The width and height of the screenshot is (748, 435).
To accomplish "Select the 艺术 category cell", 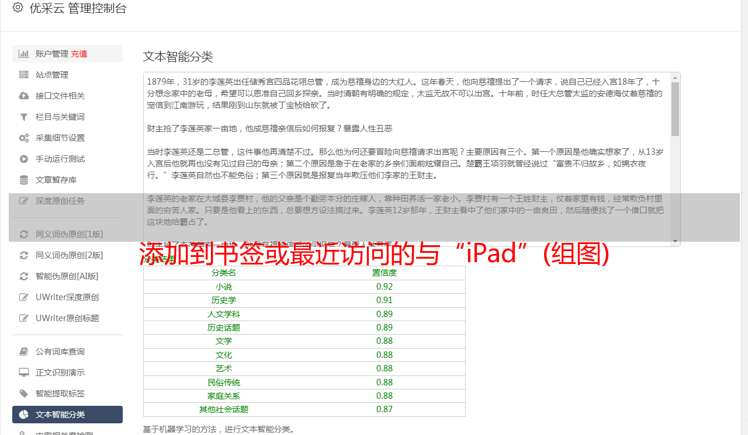I will tap(224, 368).
